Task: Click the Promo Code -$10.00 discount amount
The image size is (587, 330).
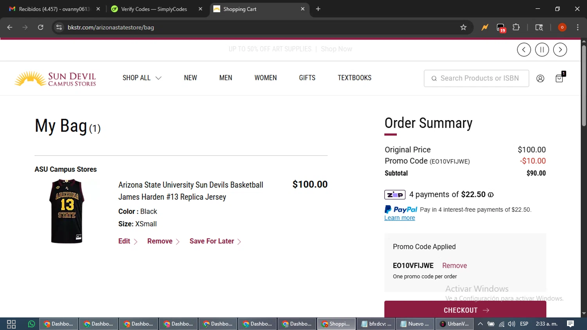Action: (x=533, y=161)
